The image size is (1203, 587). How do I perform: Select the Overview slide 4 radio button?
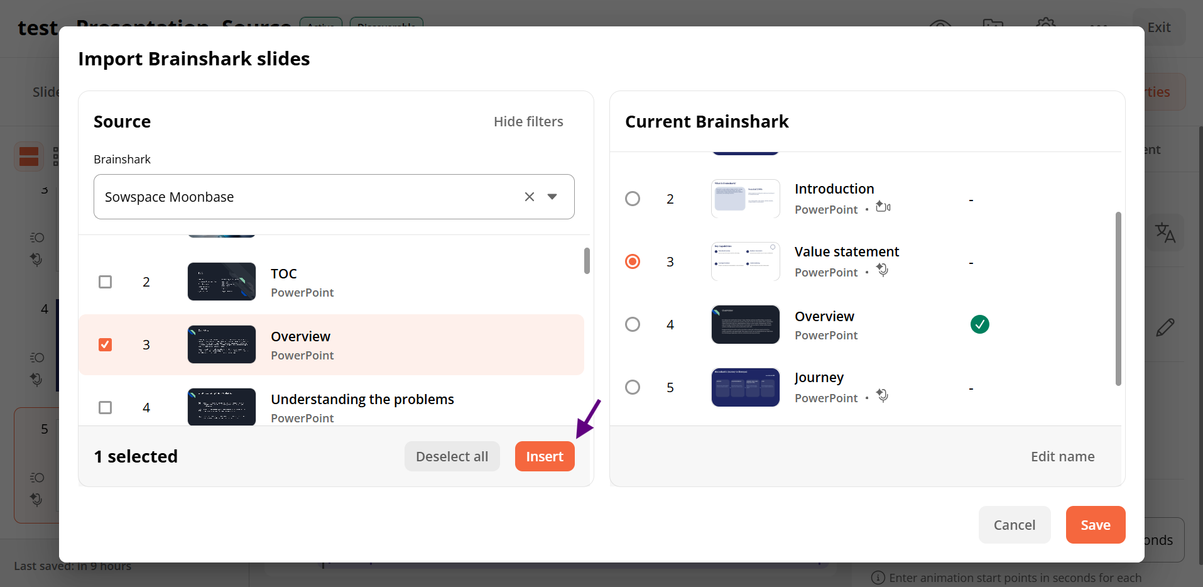[633, 324]
